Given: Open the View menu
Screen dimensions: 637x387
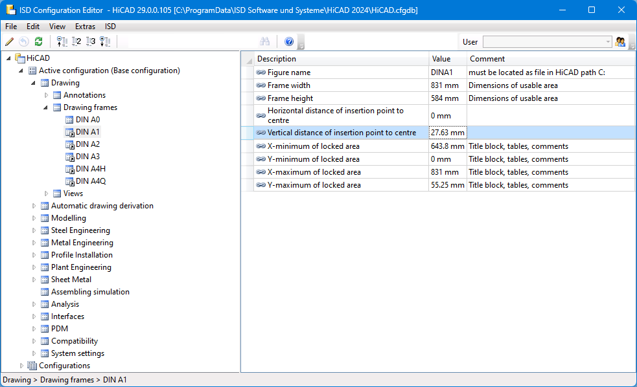Looking at the screenshot, I should (57, 27).
